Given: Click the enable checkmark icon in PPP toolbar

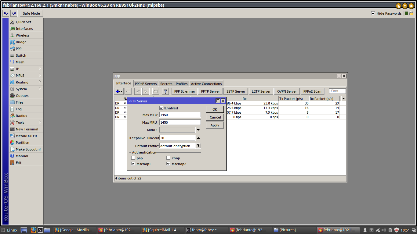Looking at the screenshot, I should click(138, 91).
